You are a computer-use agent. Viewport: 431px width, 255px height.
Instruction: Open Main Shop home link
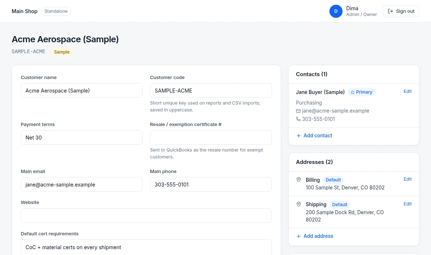(24, 11)
